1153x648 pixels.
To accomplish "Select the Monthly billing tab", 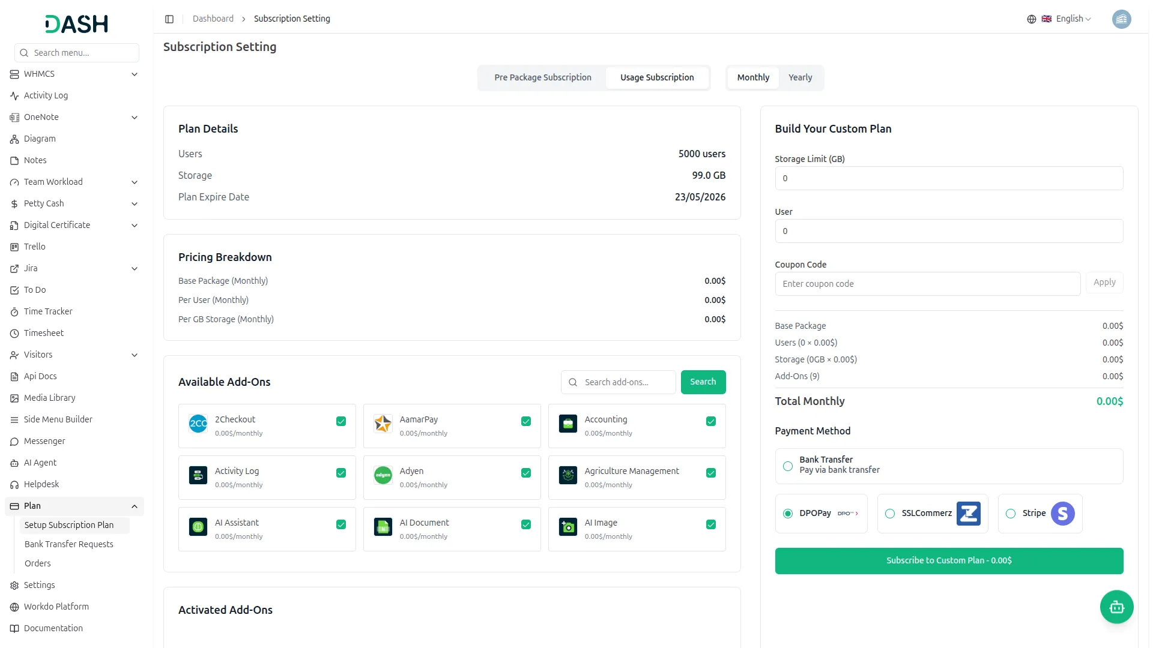I will [753, 77].
